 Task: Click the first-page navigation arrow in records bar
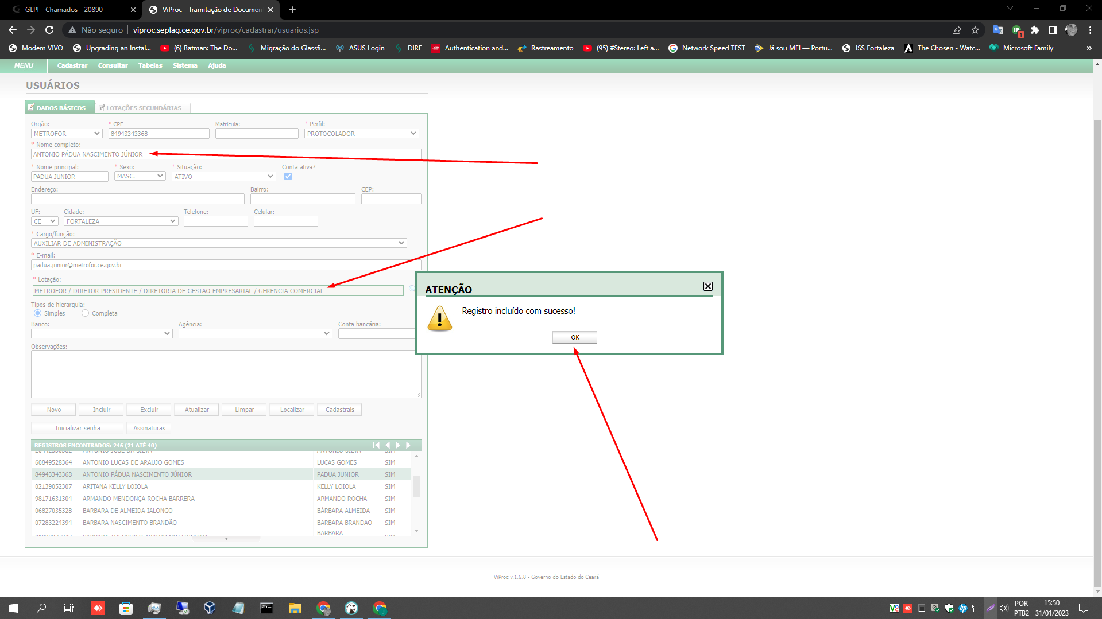(376, 445)
